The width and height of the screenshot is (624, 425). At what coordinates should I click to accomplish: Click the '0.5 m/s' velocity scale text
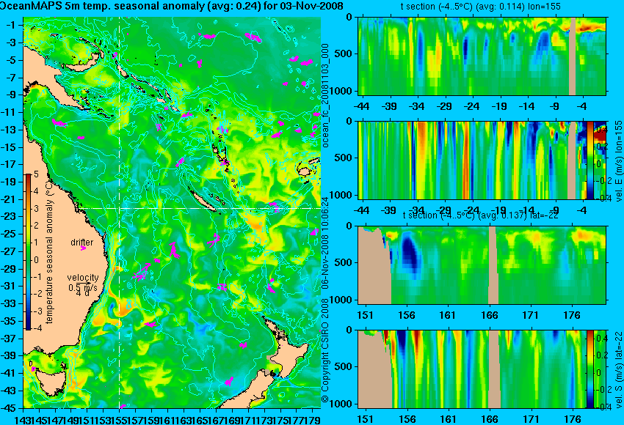coord(82,287)
